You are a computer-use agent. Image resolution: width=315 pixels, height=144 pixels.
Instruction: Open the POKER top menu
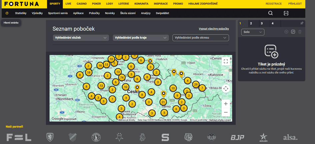96,4
